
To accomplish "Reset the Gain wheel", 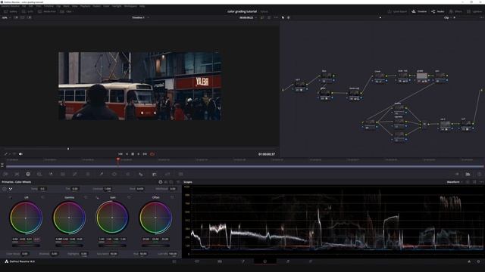I will pyautogui.click(x=129, y=197).
